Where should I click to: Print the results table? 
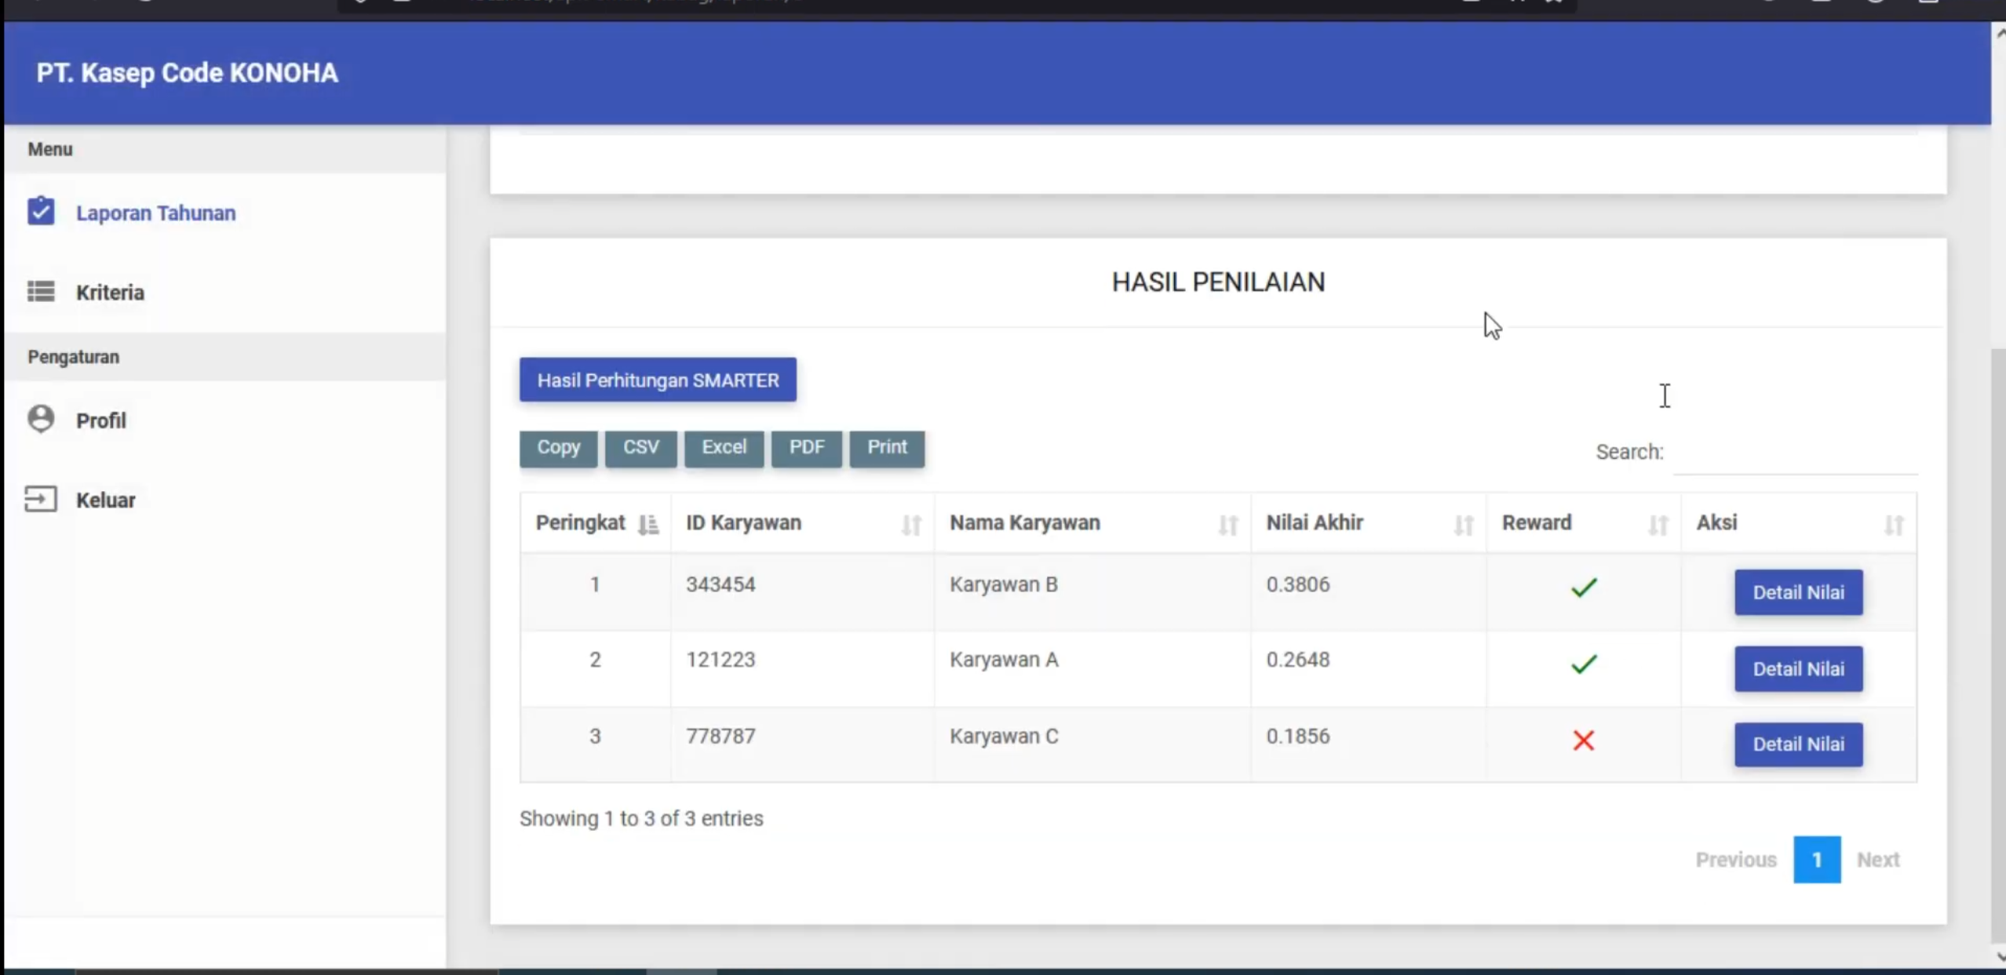point(887,448)
